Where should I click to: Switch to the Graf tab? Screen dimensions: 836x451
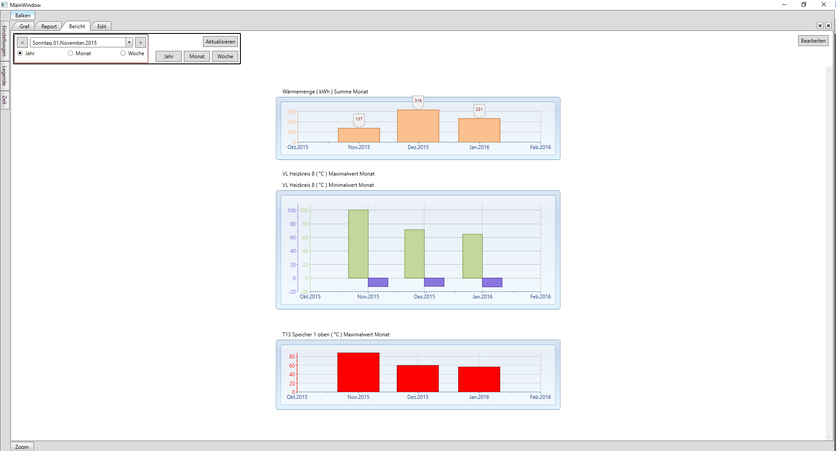pyautogui.click(x=24, y=26)
